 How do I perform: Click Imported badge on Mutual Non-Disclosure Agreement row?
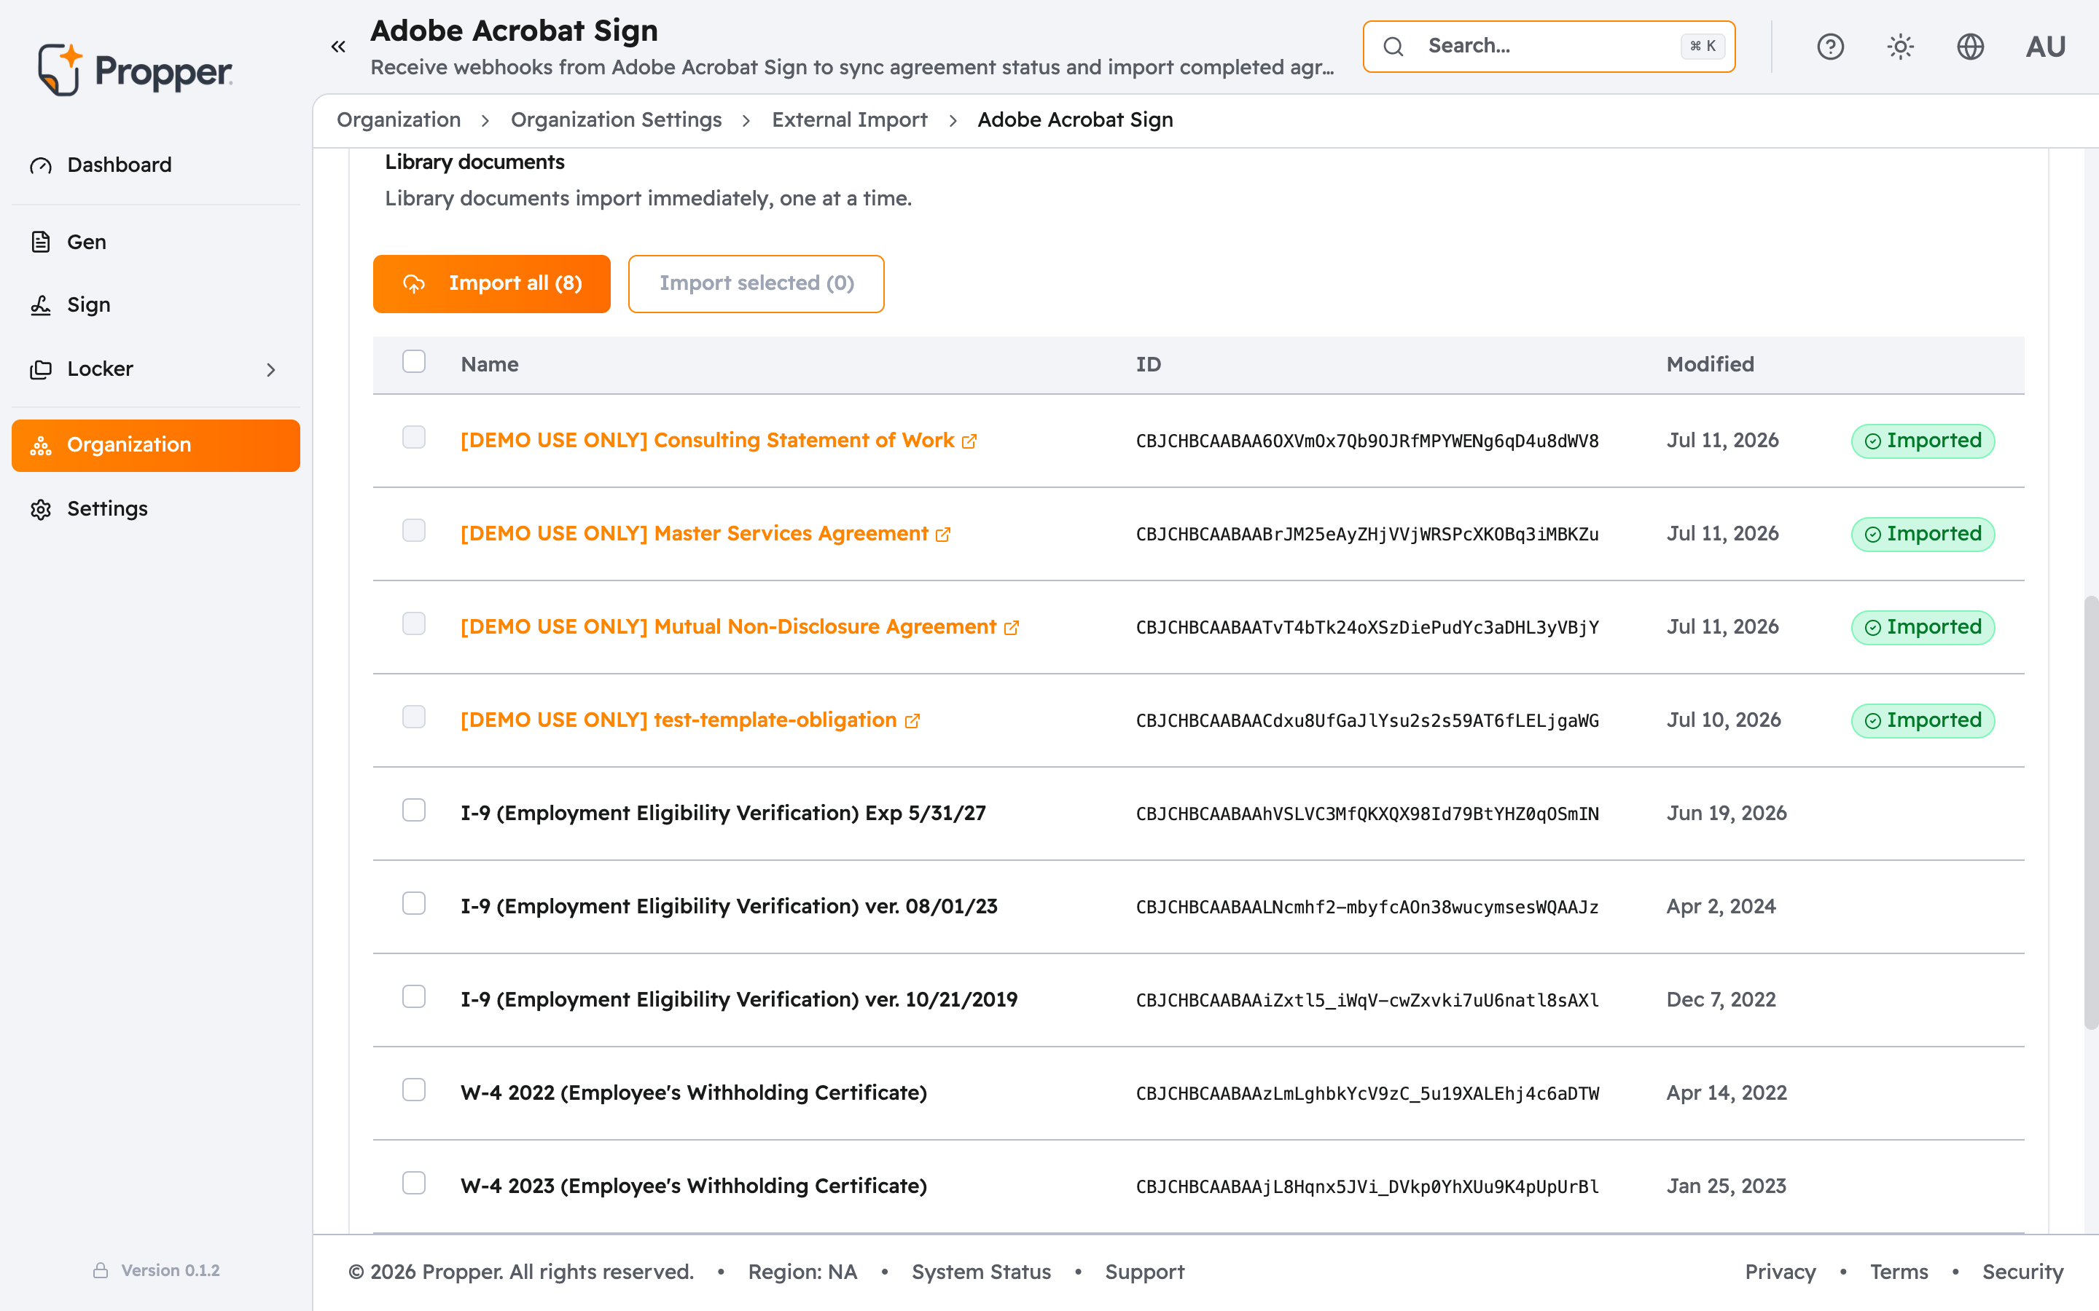[x=1923, y=627]
